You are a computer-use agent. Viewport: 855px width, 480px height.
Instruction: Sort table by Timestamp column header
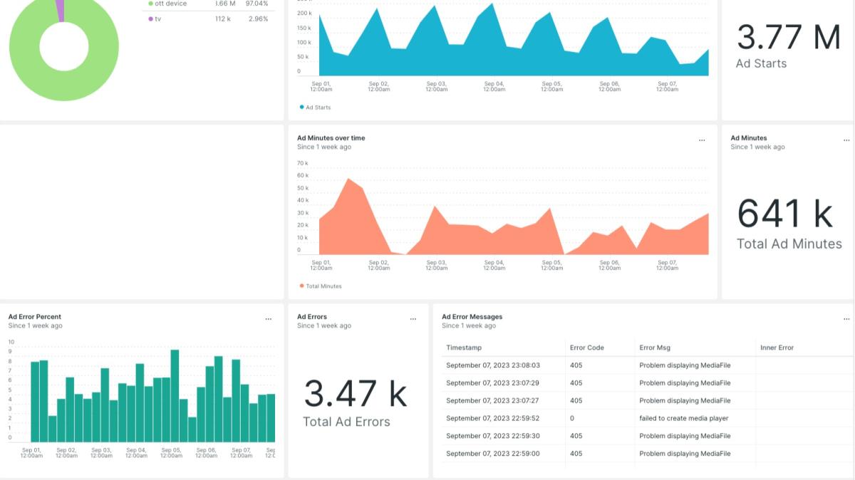(464, 348)
